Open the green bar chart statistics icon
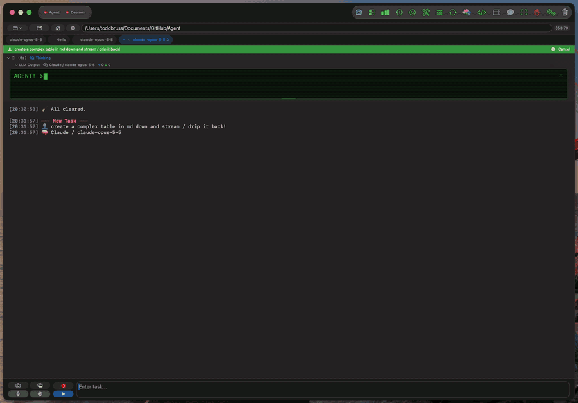Viewport: 578px width, 403px height. pyautogui.click(x=385, y=13)
